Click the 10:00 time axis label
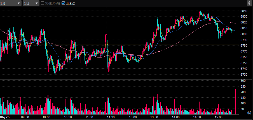Viewport: 253px width, 120px height. pyautogui.click(x=46, y=117)
